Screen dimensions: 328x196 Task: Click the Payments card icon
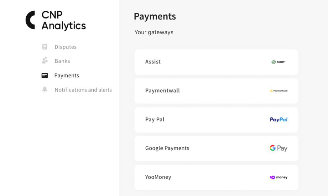[44, 76]
